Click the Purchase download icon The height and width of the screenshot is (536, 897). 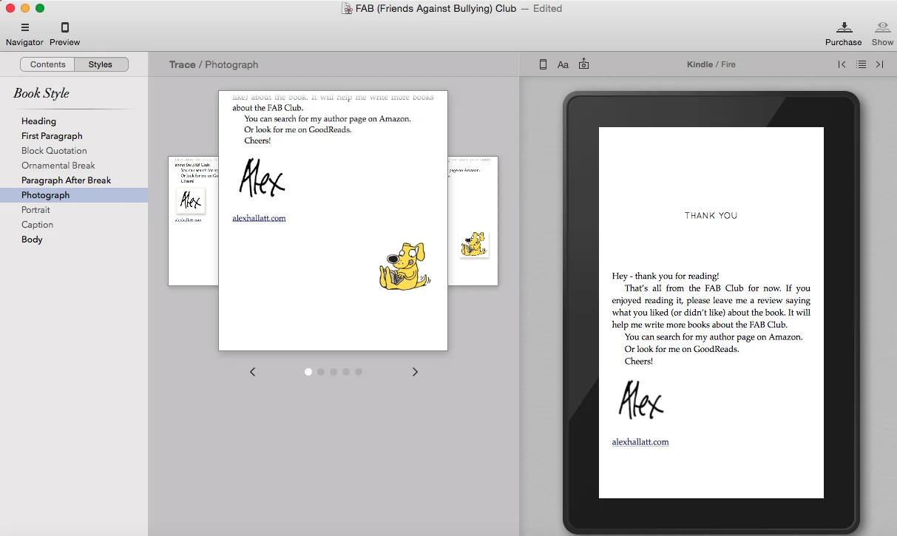pyautogui.click(x=844, y=28)
